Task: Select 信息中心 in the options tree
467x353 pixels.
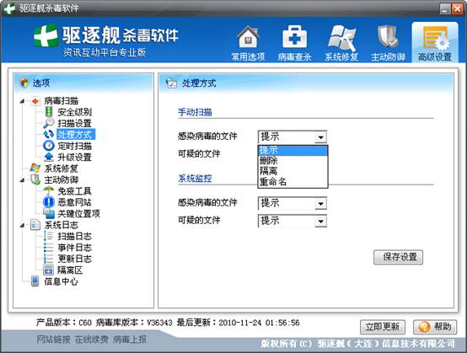Action: (x=61, y=281)
